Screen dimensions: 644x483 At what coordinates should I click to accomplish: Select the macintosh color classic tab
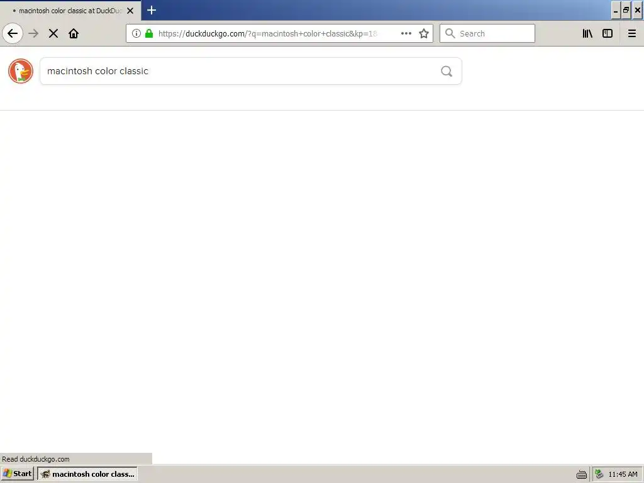coord(70,11)
